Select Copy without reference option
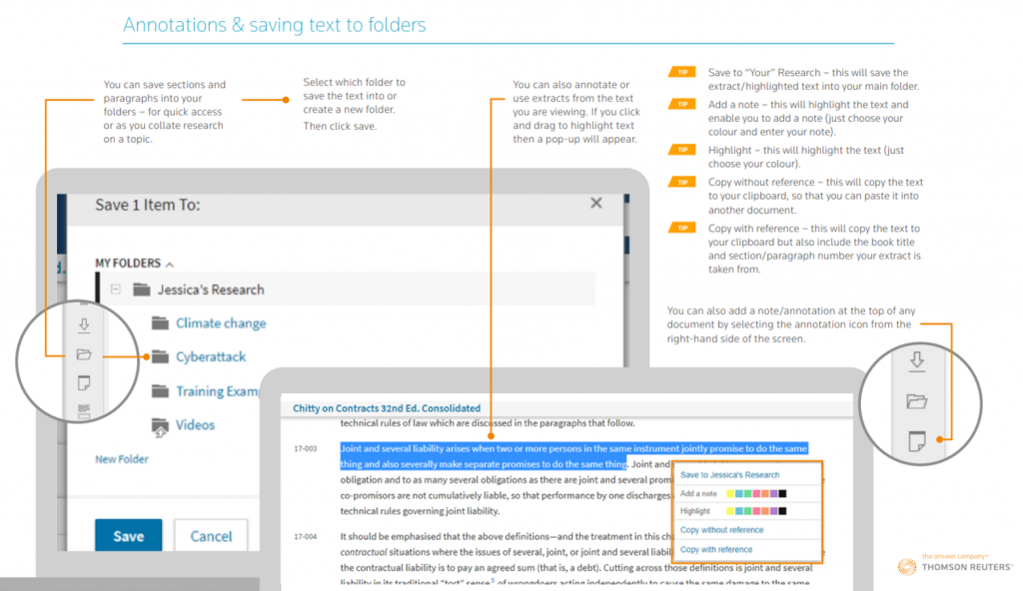1023x591 pixels. pos(721,530)
